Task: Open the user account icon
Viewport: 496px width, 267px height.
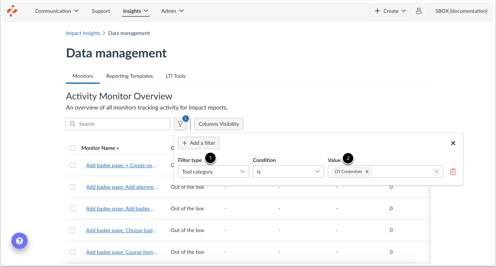Action: [419, 11]
